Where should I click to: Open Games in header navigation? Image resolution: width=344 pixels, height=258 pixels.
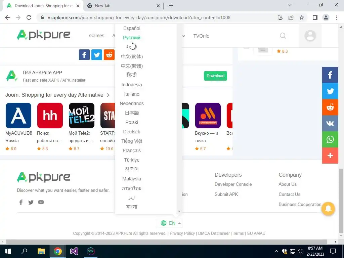click(x=96, y=36)
